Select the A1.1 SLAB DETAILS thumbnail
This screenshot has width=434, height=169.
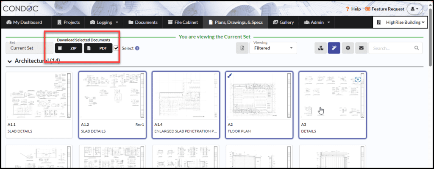pos(39,105)
